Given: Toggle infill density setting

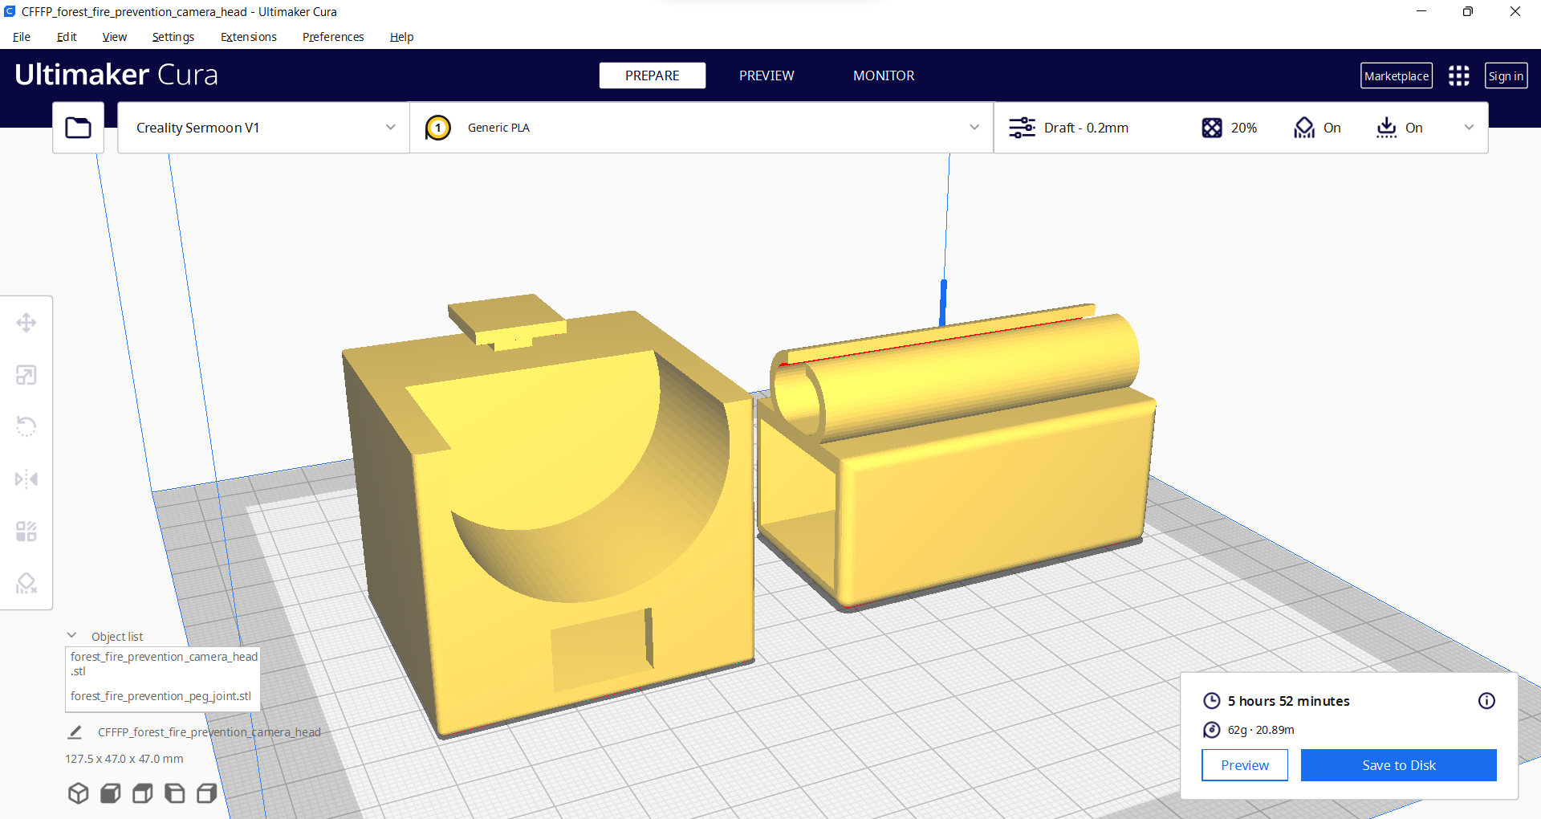Looking at the screenshot, I should [1228, 127].
